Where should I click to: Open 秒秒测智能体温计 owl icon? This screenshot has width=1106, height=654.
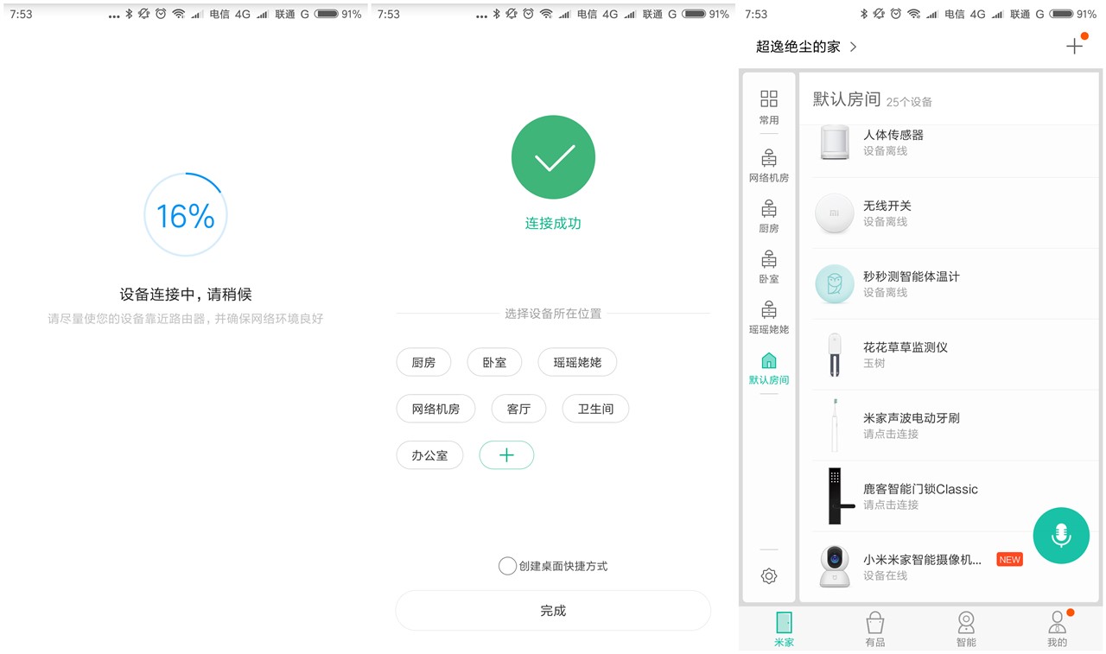pos(835,284)
